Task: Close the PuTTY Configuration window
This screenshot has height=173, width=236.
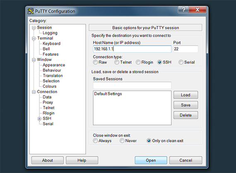Action: 197,10
